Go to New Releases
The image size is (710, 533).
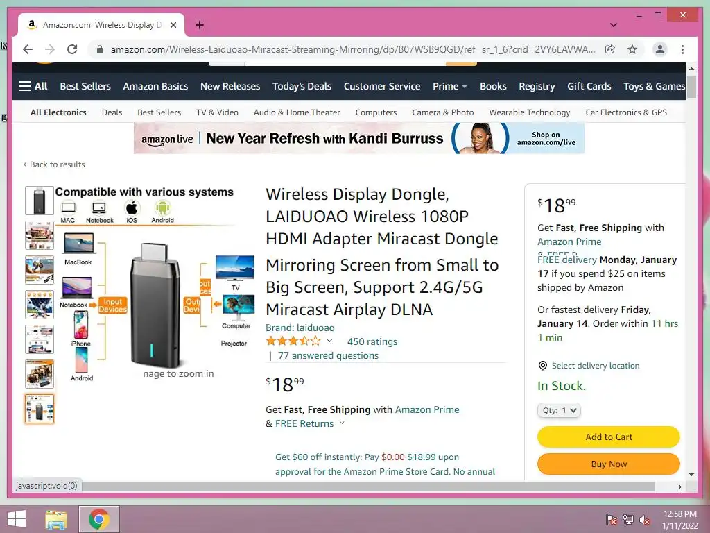click(x=230, y=86)
